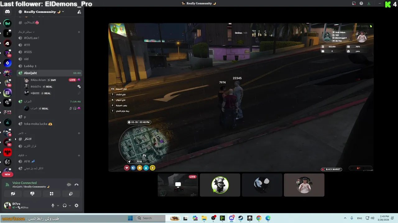Join the old voice channel

click(x=50, y=59)
